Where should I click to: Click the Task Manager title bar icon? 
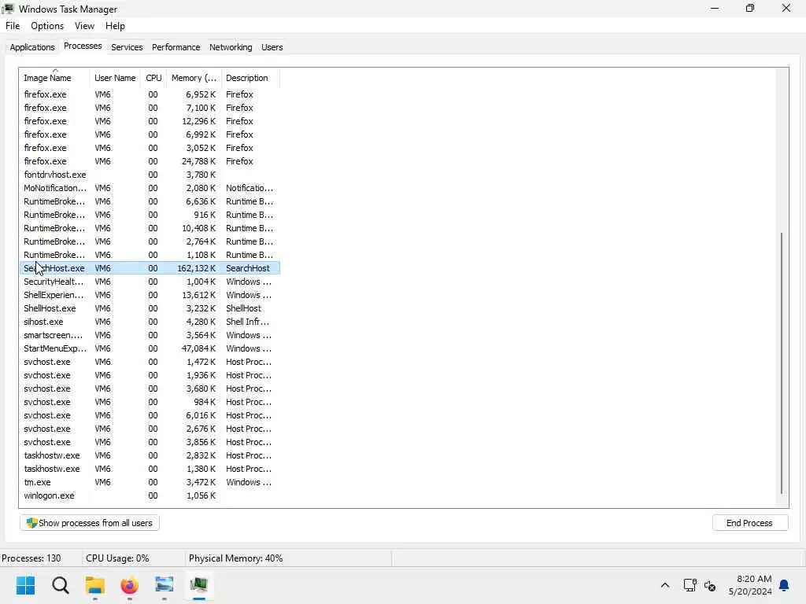[8, 9]
